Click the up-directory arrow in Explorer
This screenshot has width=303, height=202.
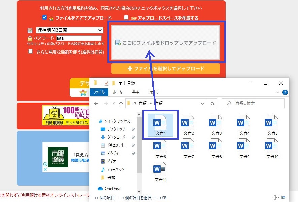[121, 103]
